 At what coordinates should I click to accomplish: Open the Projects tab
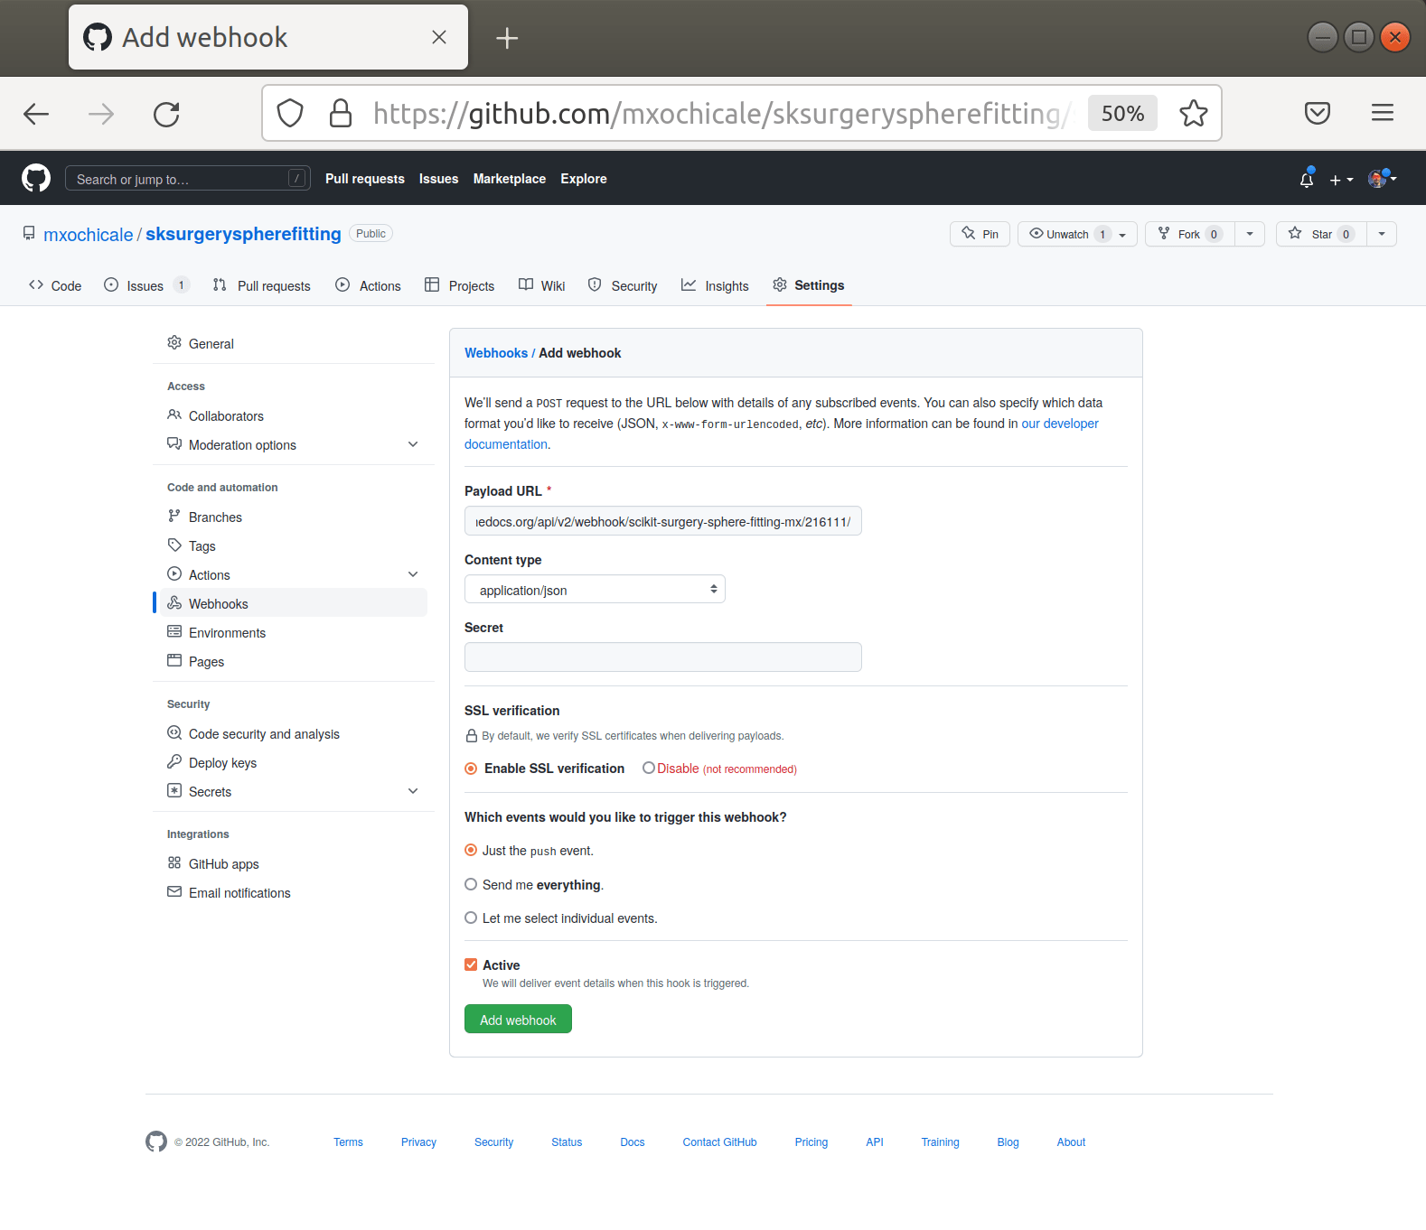pos(460,285)
